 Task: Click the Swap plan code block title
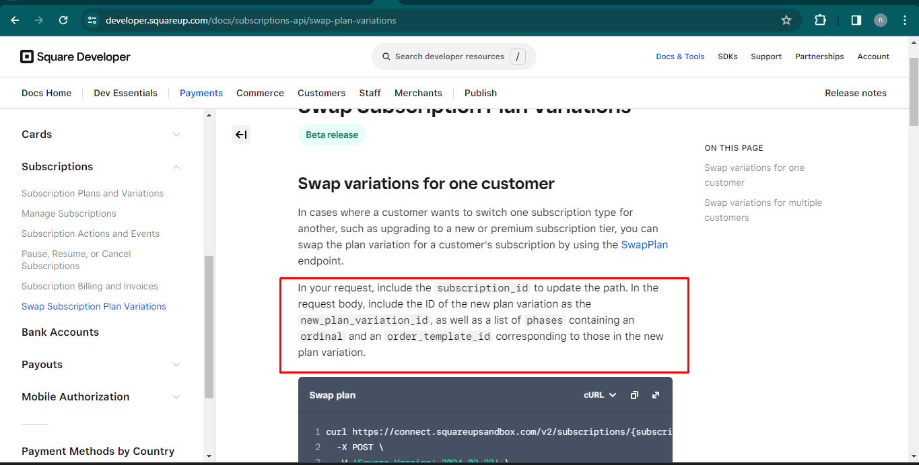coord(332,395)
